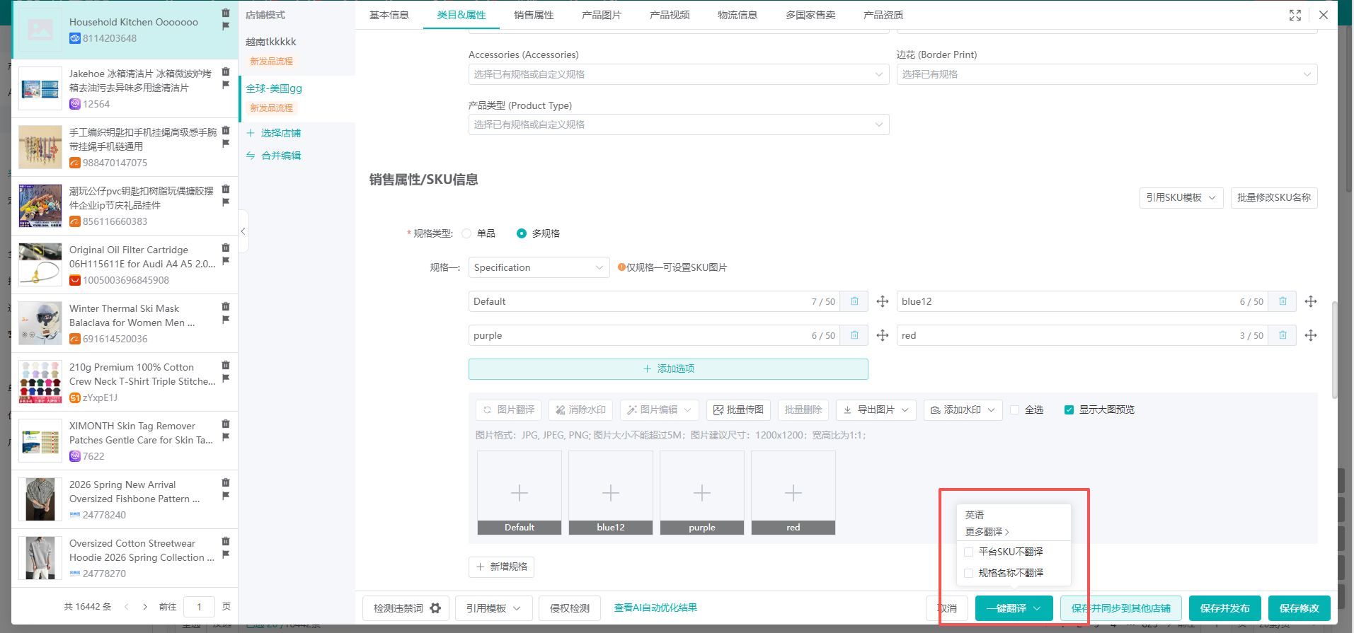Delete the Household Kitchen product via trash icon
The width and height of the screenshot is (1354, 633).
226,13
